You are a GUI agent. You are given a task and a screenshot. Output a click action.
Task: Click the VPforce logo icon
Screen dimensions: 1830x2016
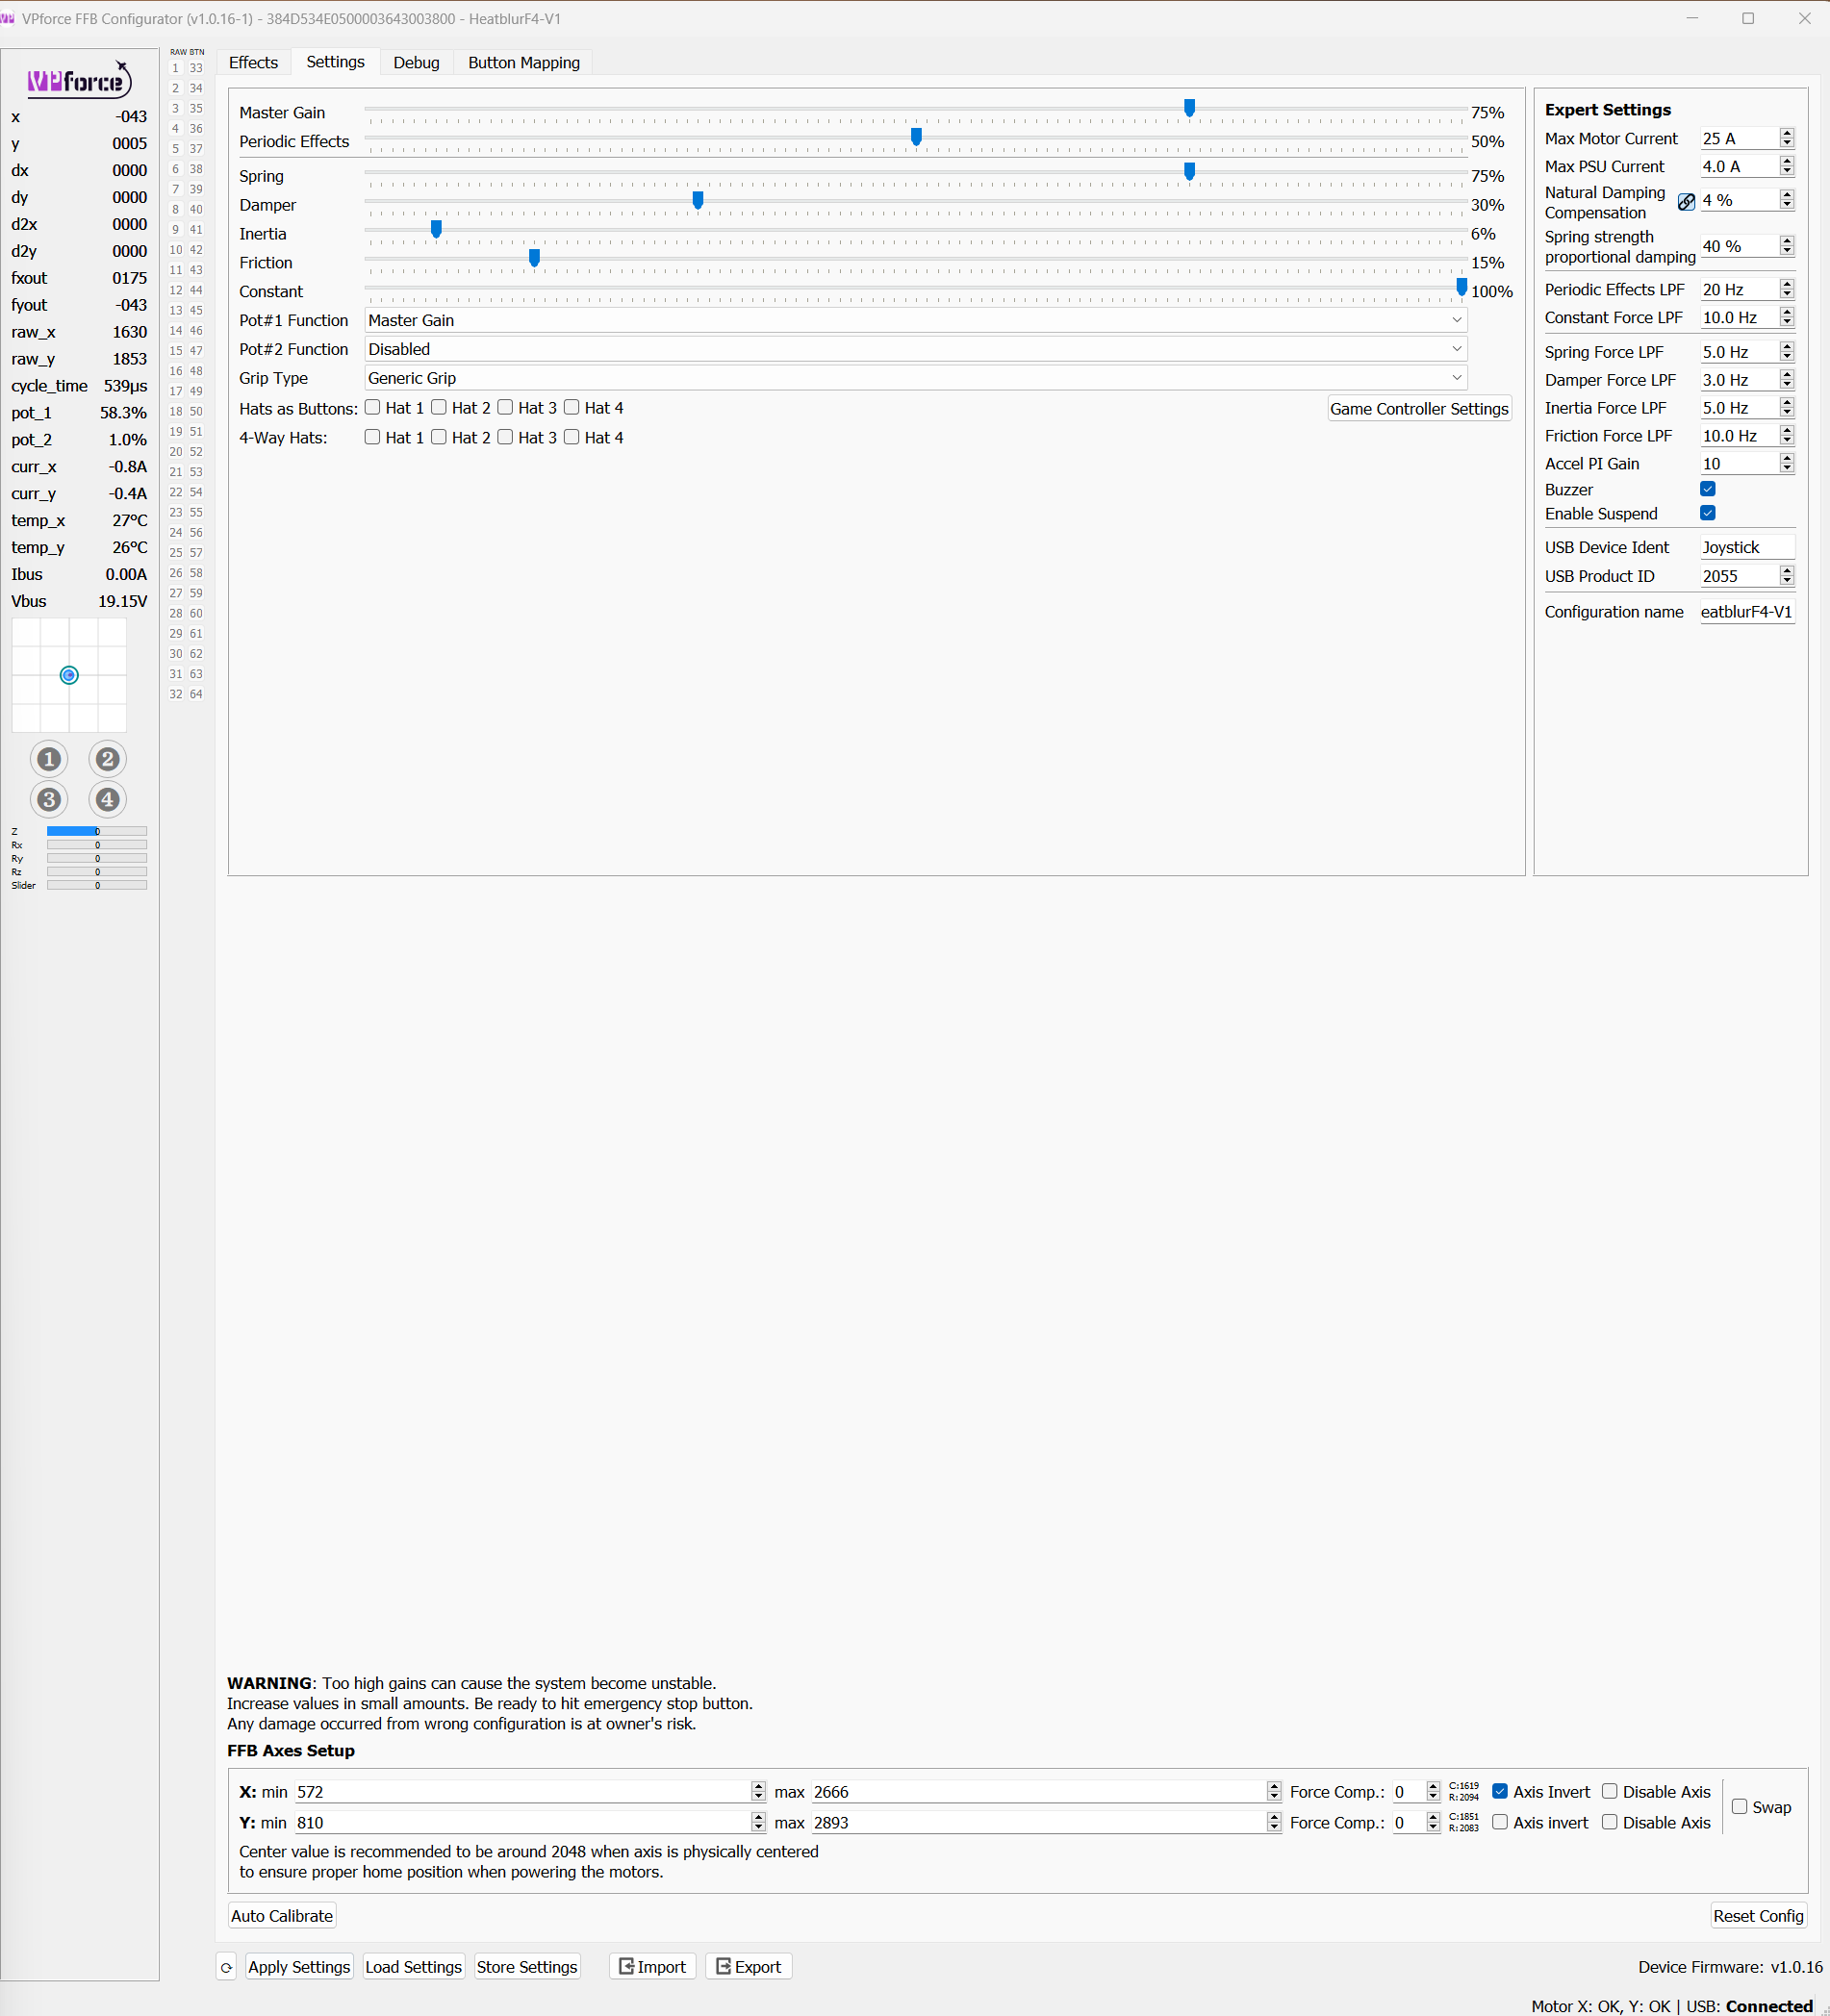79,79
